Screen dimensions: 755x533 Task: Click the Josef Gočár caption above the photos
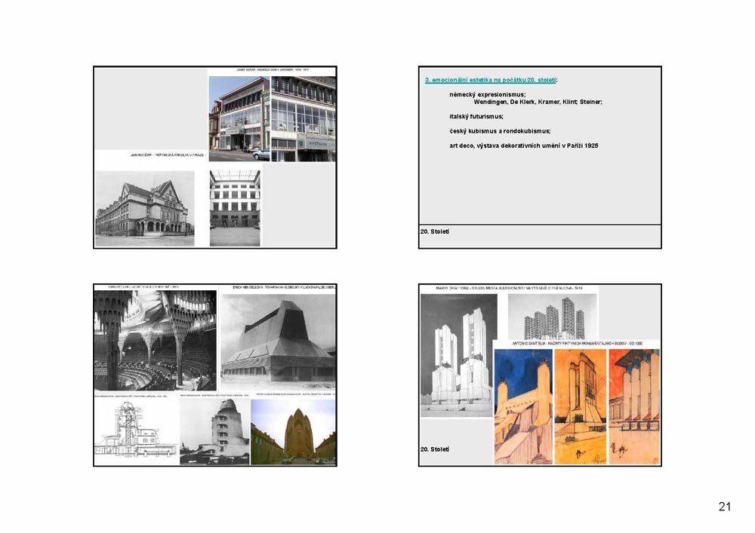tap(273, 70)
